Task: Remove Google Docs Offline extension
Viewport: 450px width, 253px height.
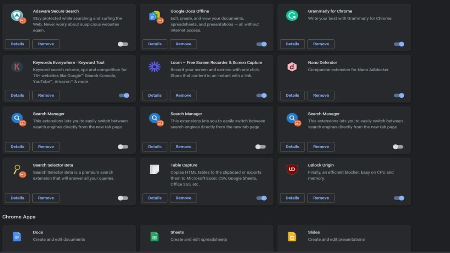Action: [x=183, y=44]
